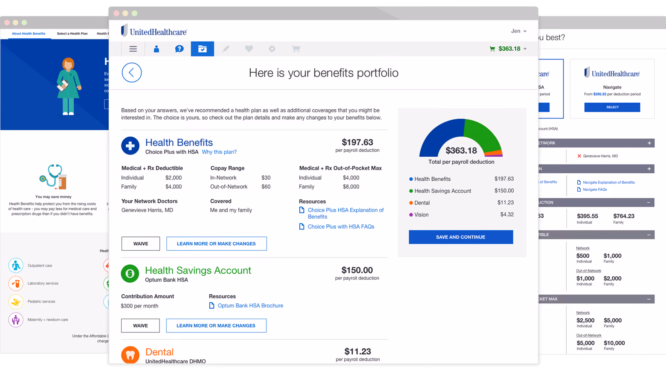Image resolution: width=666 pixels, height=374 pixels.
Task: Click the pencil edit icon in toolbar
Action: pos(226,49)
